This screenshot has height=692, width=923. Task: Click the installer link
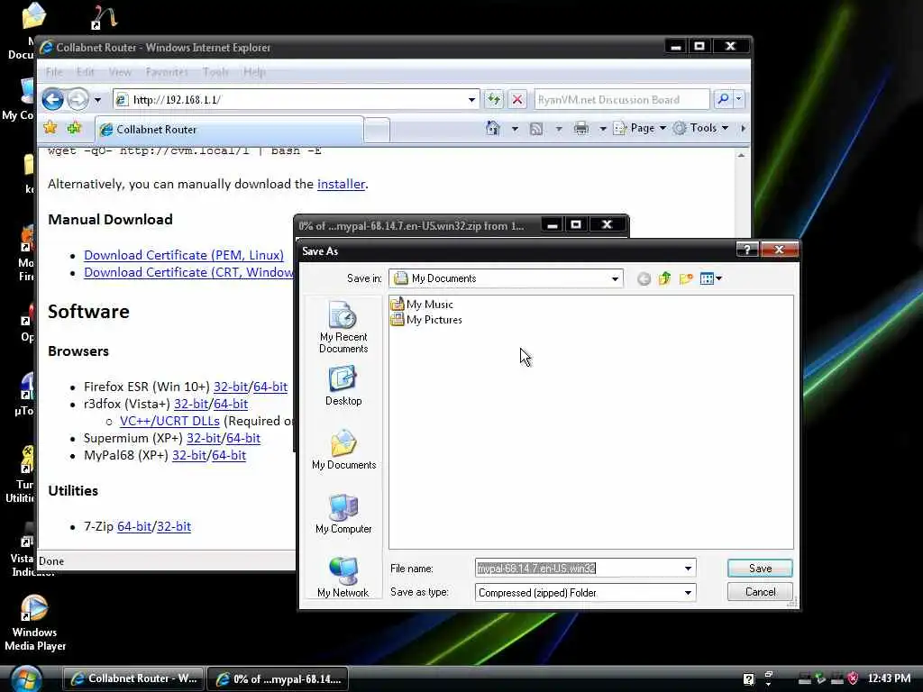342,184
